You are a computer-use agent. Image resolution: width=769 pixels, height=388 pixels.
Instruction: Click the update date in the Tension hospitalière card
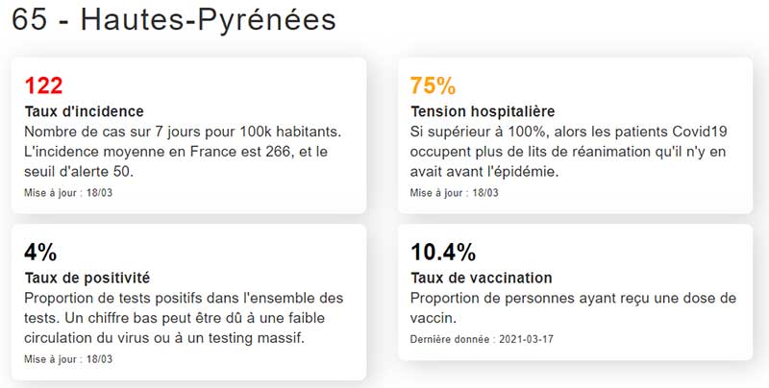point(455,192)
